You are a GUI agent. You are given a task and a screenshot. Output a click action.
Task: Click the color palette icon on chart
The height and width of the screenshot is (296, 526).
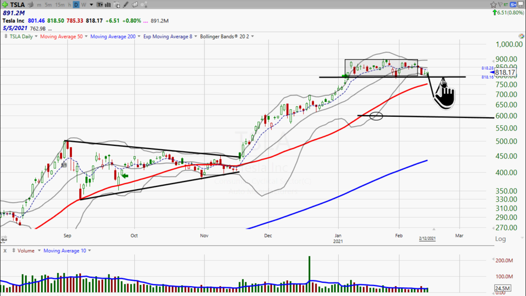click(521, 36)
